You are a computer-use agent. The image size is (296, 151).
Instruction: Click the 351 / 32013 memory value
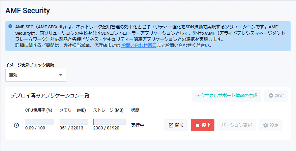71,128
